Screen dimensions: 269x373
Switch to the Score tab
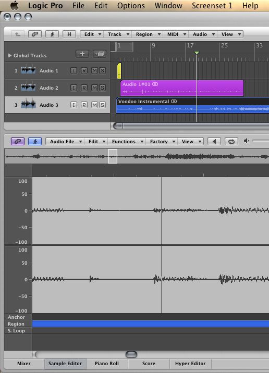[x=149, y=364]
